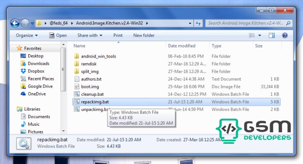This screenshot has height=164, width=303.
Task: Click Print in the toolbar
Action: pyautogui.click(x=118, y=35)
